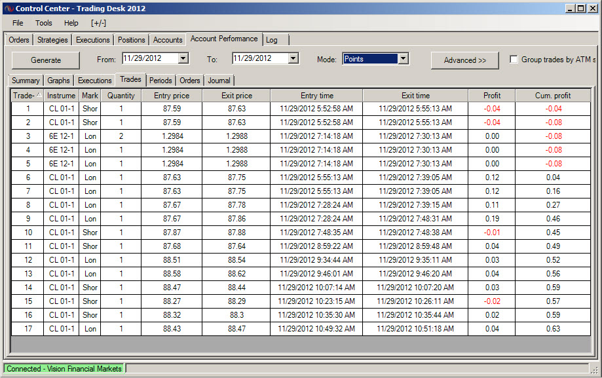Click quantity 2 in trade 3 row
602x378 pixels.
[121, 136]
